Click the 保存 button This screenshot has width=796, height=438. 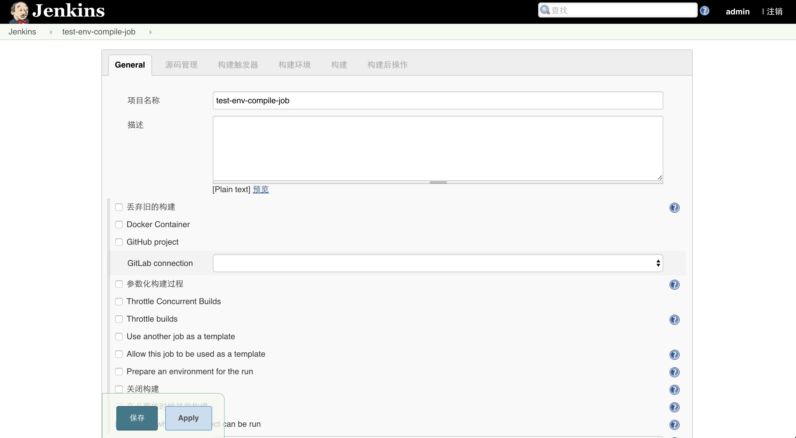pyautogui.click(x=136, y=417)
